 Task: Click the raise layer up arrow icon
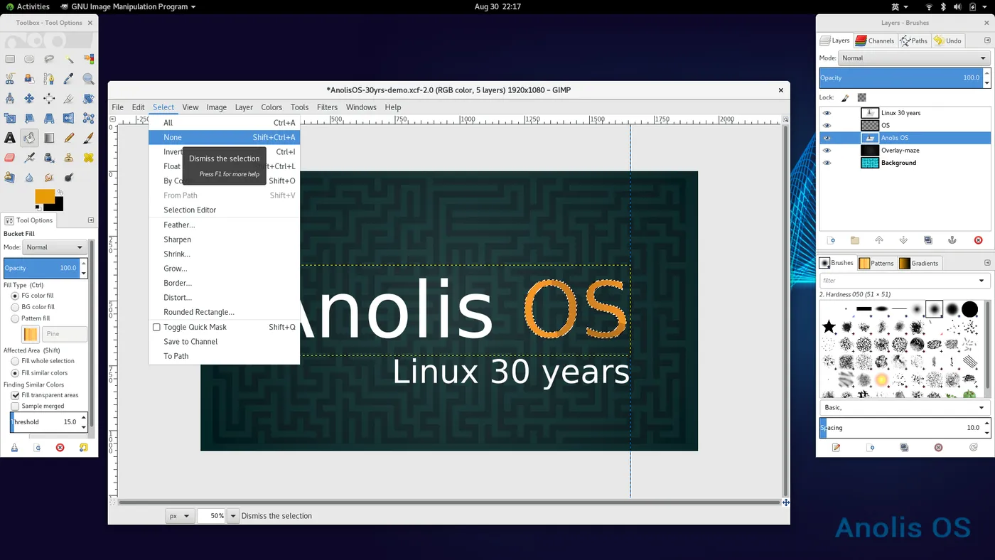(879, 240)
